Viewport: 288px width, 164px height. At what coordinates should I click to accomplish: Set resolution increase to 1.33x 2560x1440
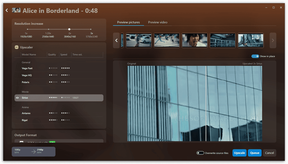tap(48, 29)
